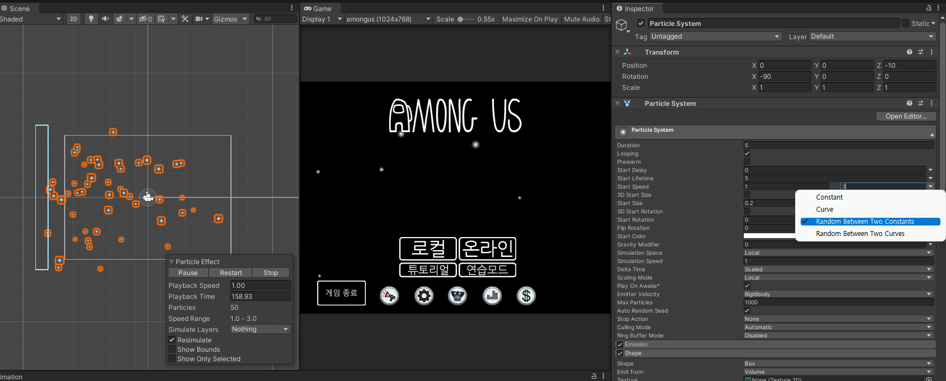Toggle 2D mode in Scene view
The image size is (946, 381).
click(x=73, y=19)
